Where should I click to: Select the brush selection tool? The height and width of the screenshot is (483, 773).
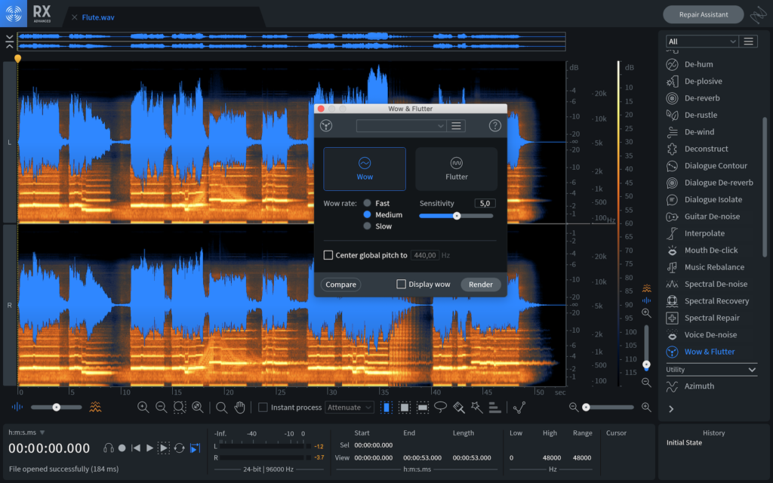[459, 408]
